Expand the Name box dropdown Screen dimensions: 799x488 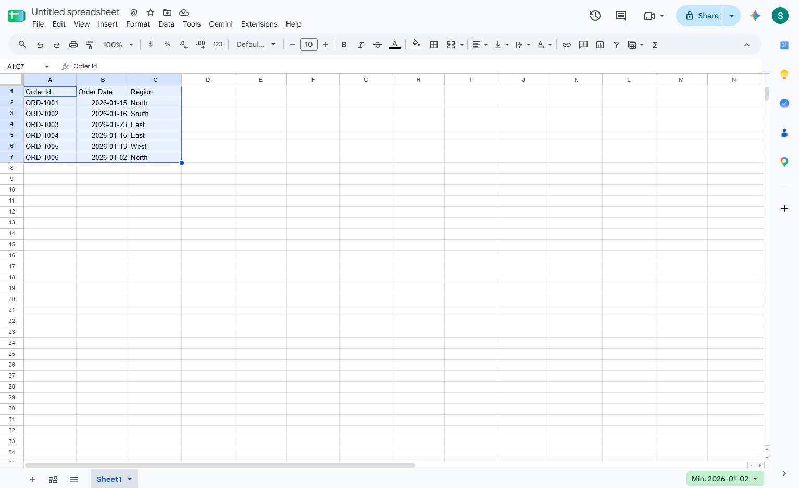pyautogui.click(x=47, y=67)
